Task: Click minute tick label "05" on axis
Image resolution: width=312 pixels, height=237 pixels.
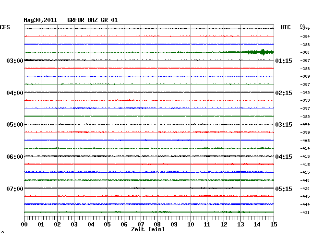Action: 107,224
